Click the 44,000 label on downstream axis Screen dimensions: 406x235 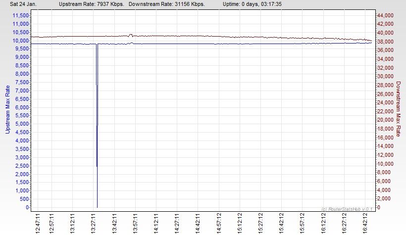coord(385,15)
